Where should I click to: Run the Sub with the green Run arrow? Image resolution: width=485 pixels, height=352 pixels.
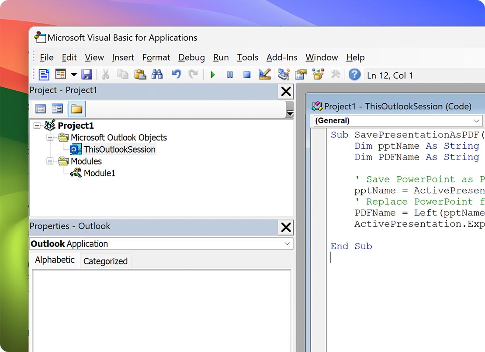(213, 74)
